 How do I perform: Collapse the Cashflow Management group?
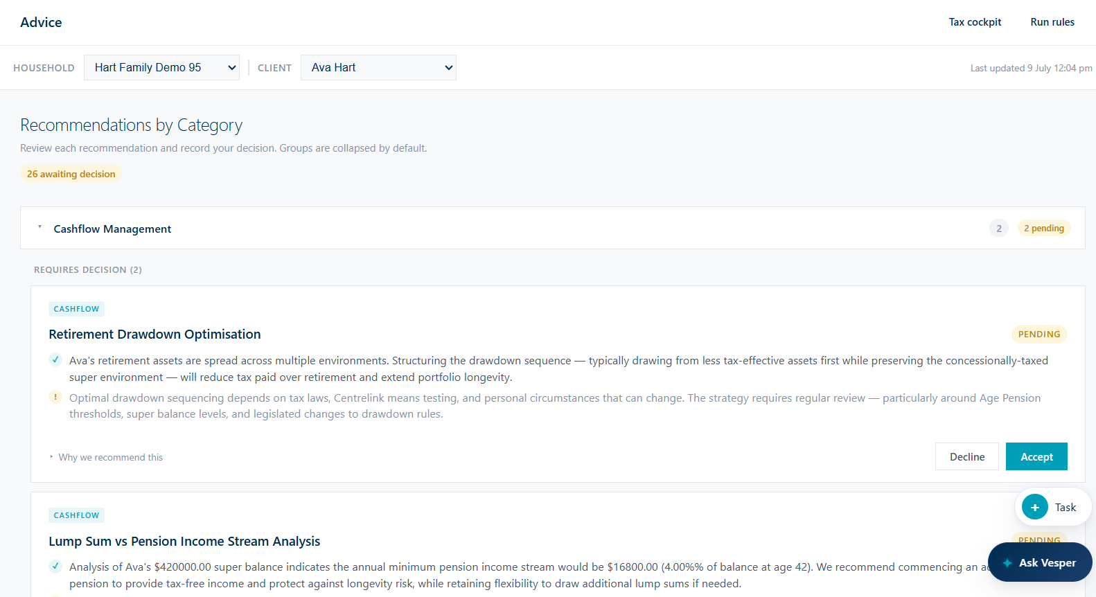[x=552, y=228]
